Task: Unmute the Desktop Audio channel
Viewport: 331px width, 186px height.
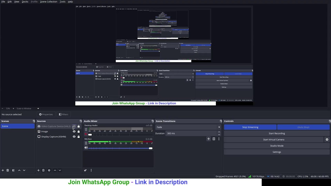Action: (x=86, y=134)
